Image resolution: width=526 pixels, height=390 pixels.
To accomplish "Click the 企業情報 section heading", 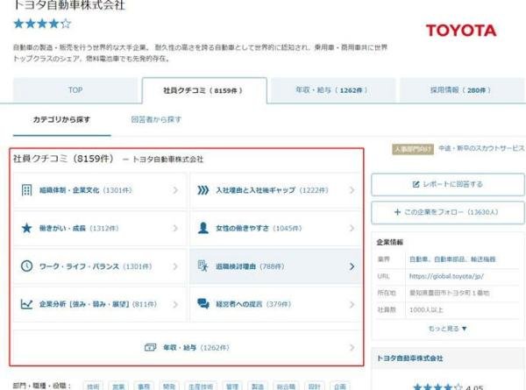I will click(390, 242).
